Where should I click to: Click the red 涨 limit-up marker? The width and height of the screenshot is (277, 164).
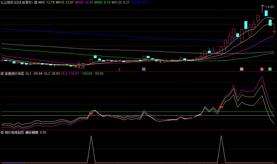tap(262, 69)
